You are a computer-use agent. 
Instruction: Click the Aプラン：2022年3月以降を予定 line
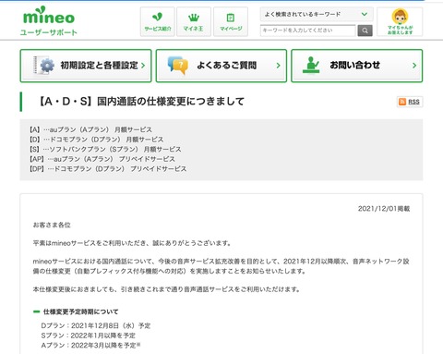point(90,345)
